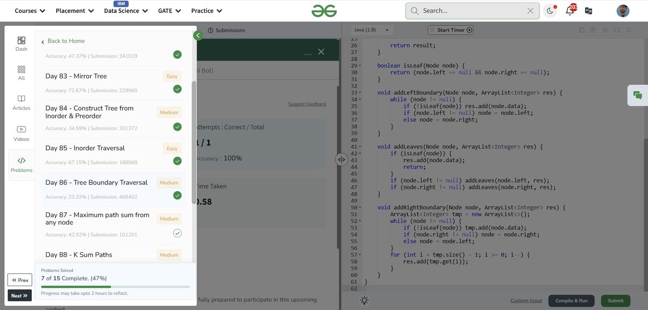This screenshot has width=648, height=310.
Task: Fold code at line 29 arrow
Action: [360, 66]
